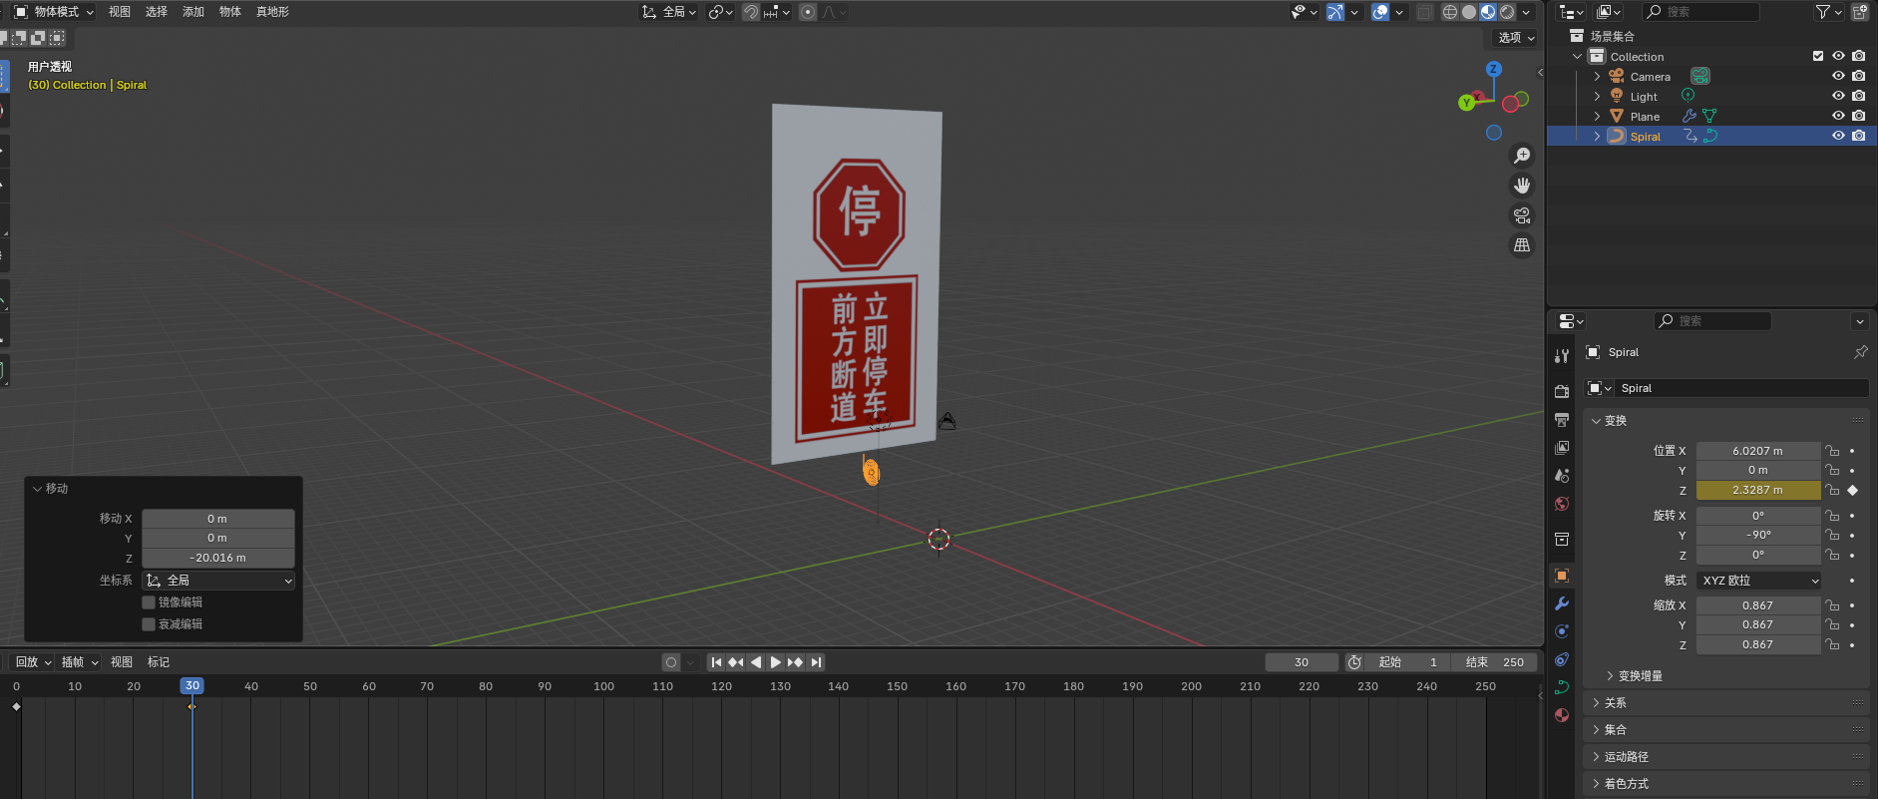Hide the Spiral object in viewport
The height and width of the screenshot is (799, 1878).
tap(1838, 136)
